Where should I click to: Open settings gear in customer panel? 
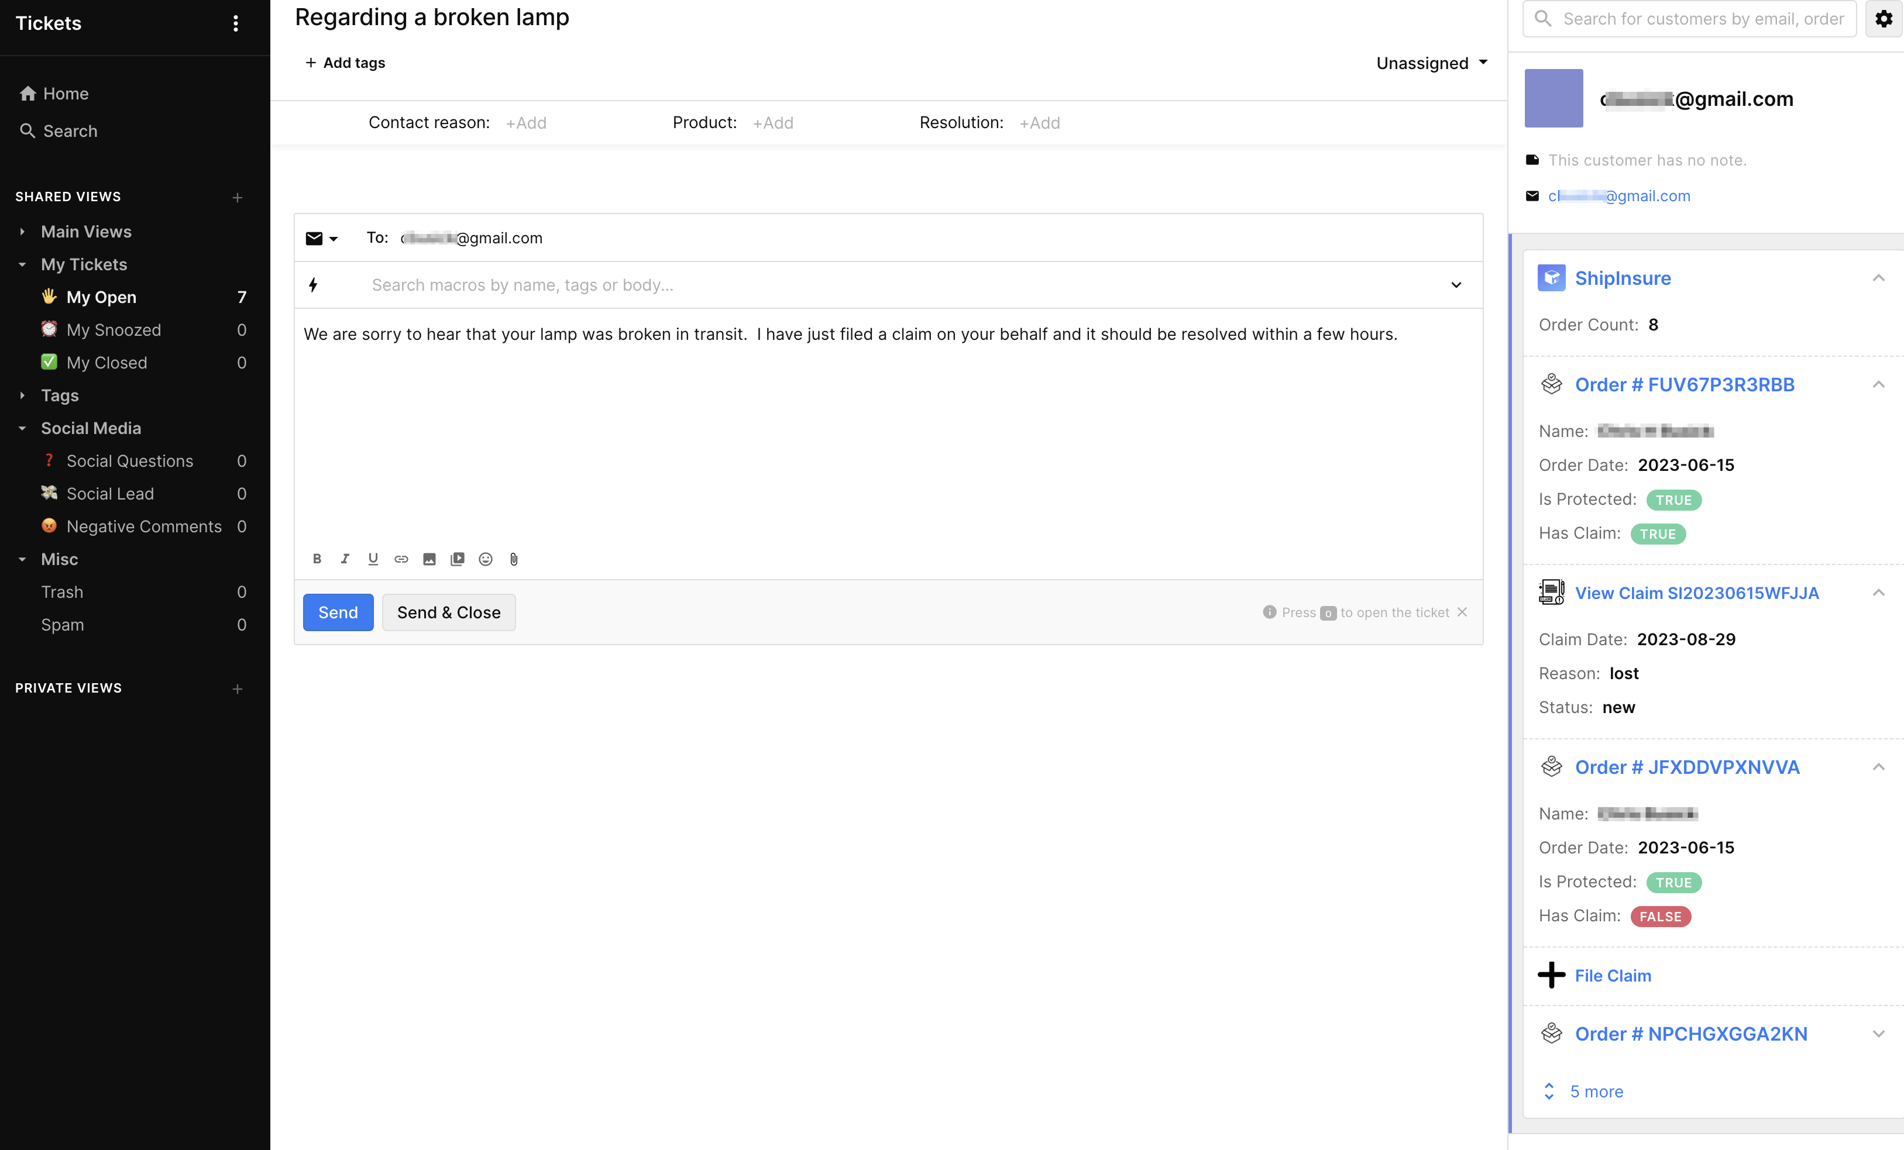(x=1883, y=19)
